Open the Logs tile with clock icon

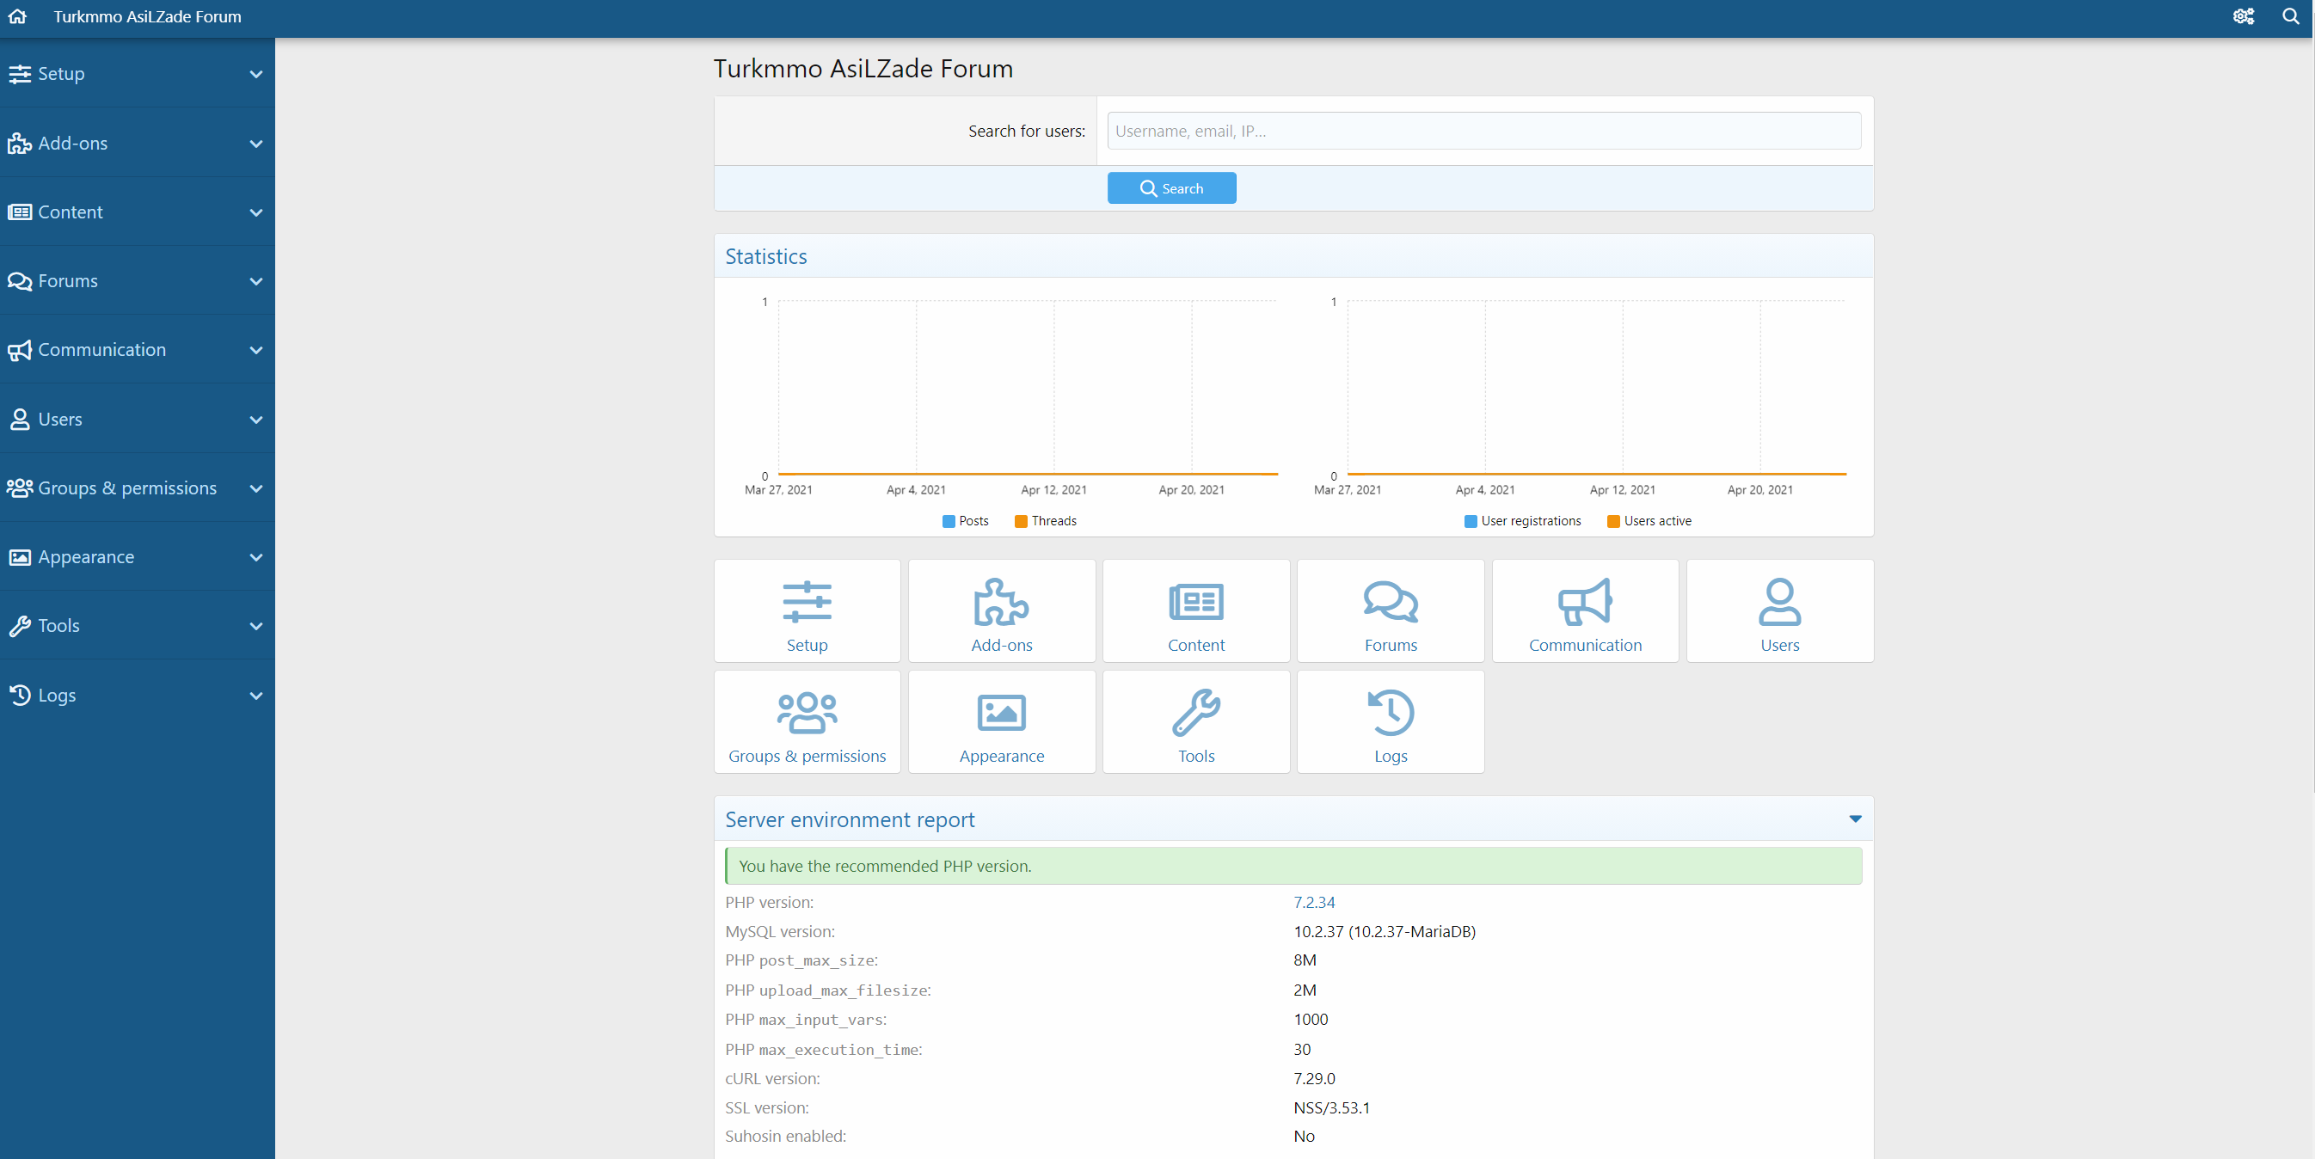pos(1391,721)
